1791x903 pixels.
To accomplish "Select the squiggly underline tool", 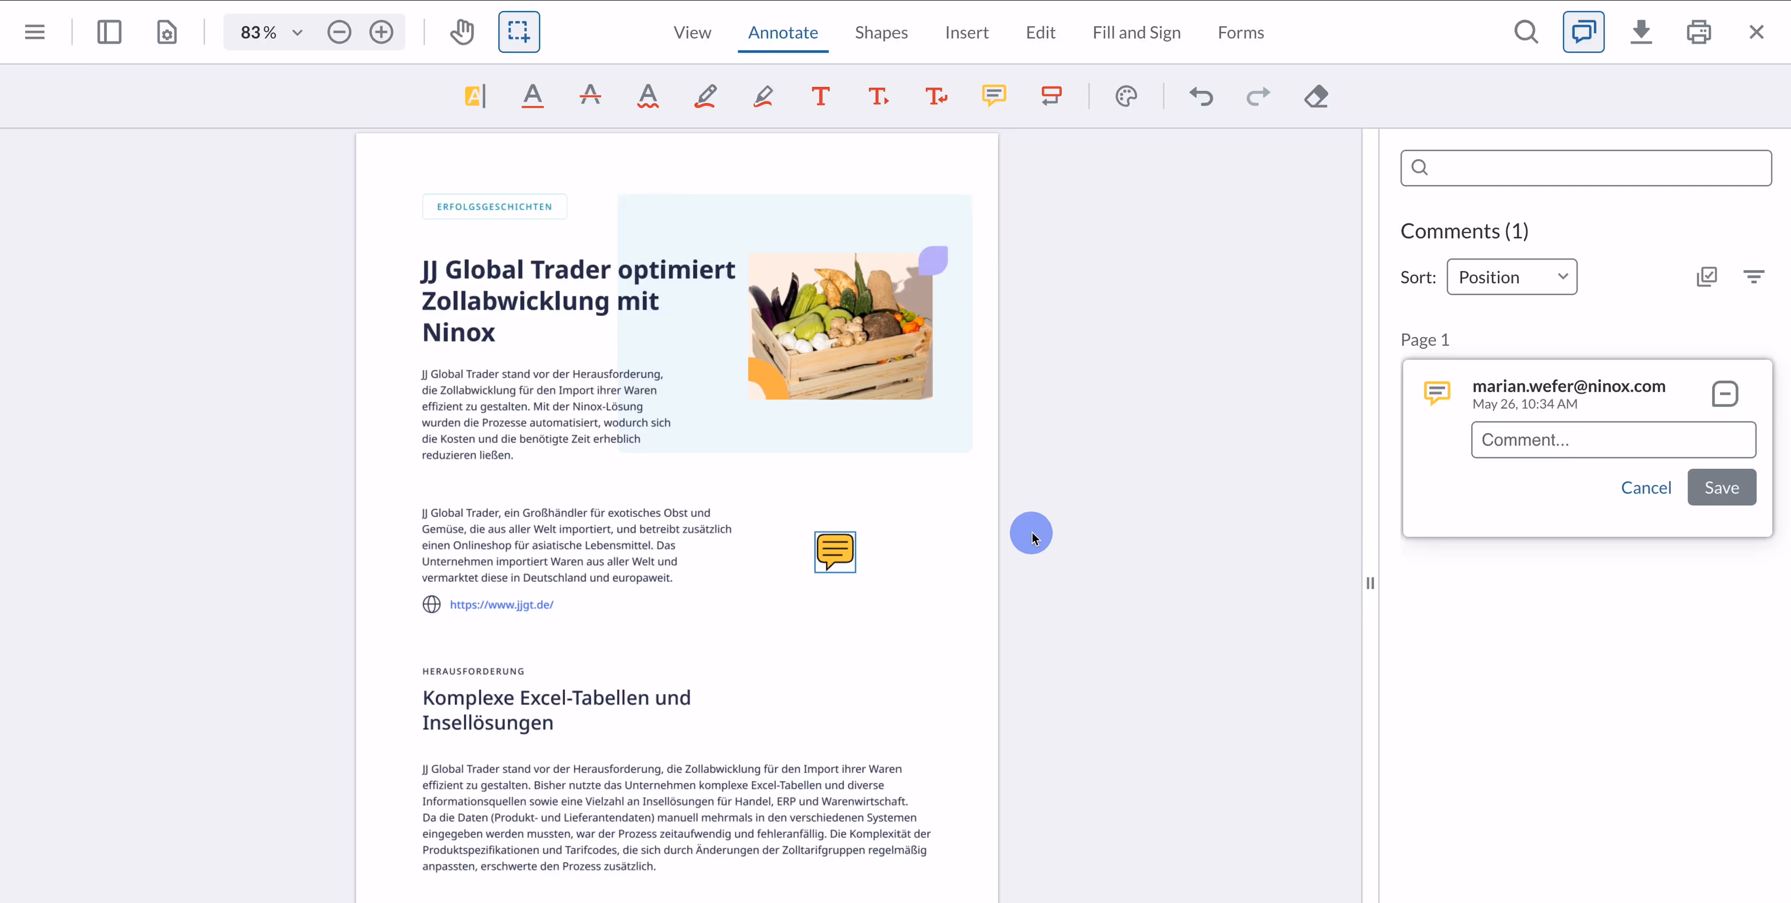I will 648,96.
